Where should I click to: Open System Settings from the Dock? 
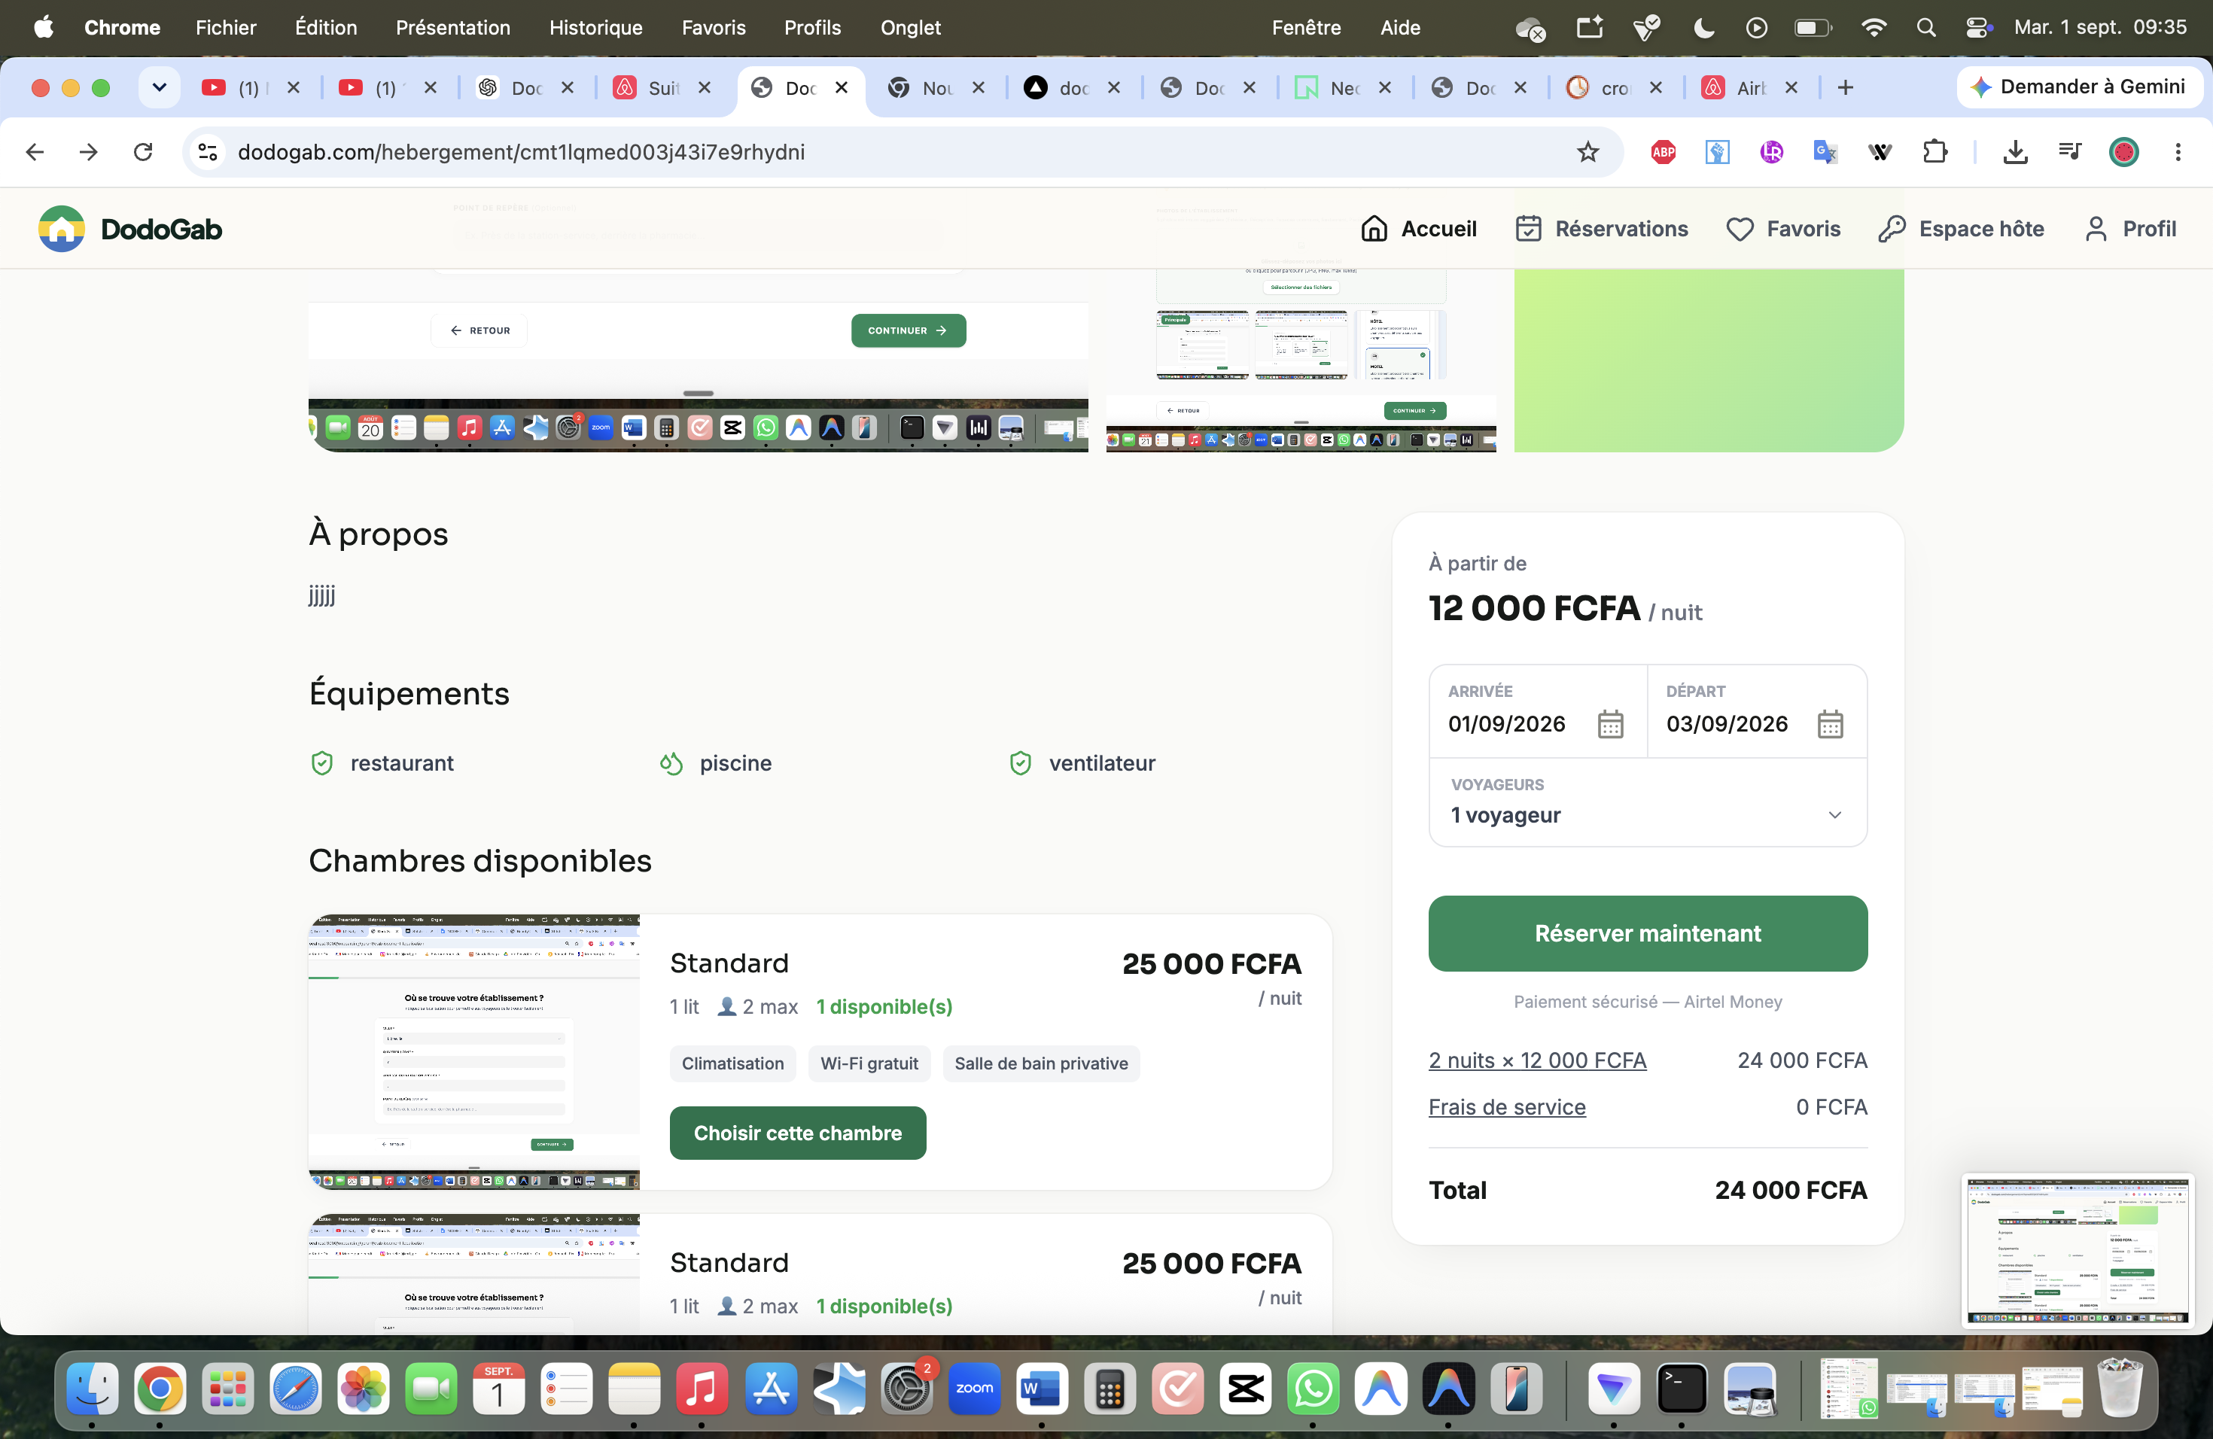click(x=906, y=1389)
